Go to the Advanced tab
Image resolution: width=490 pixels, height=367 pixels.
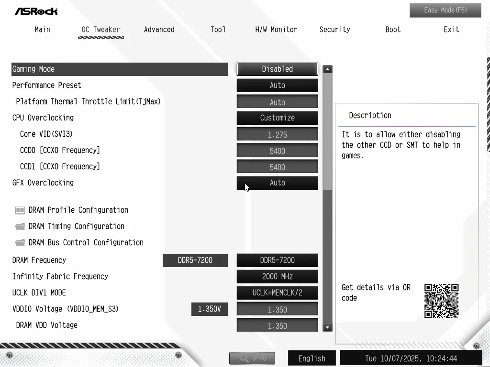click(159, 30)
